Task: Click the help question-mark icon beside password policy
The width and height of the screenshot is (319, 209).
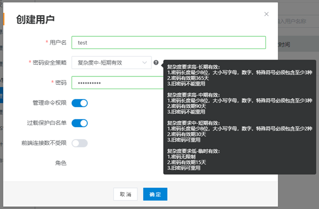Action: click(x=156, y=62)
